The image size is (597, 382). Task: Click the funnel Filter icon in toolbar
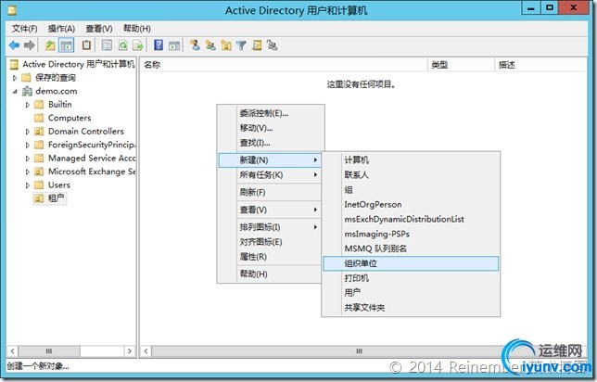pyautogui.click(x=241, y=45)
